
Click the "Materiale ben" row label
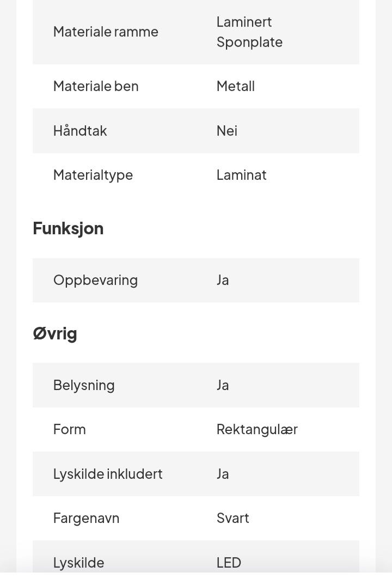96,86
